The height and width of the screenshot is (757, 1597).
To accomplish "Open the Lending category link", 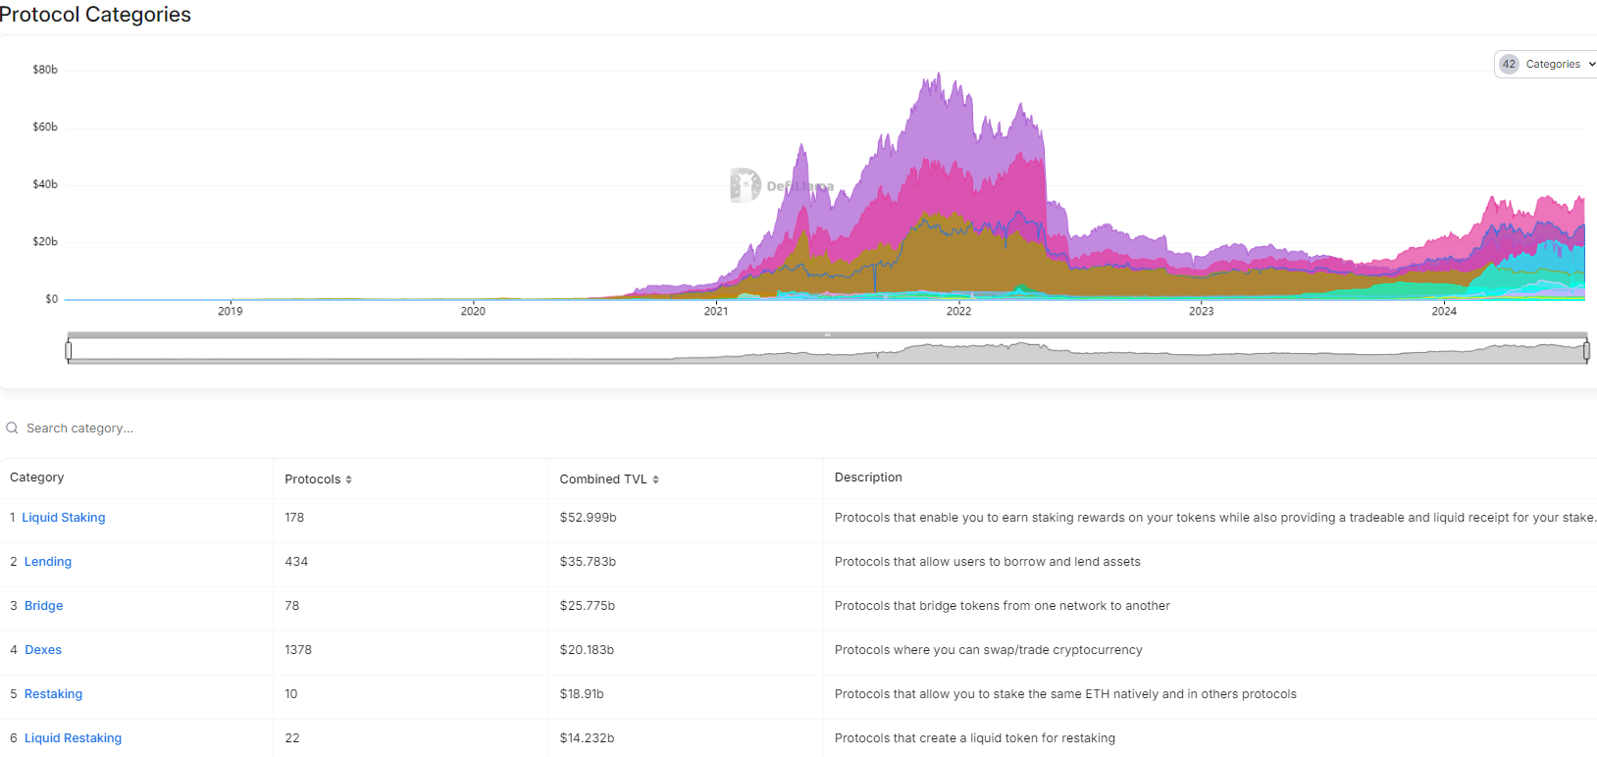I will [48, 562].
